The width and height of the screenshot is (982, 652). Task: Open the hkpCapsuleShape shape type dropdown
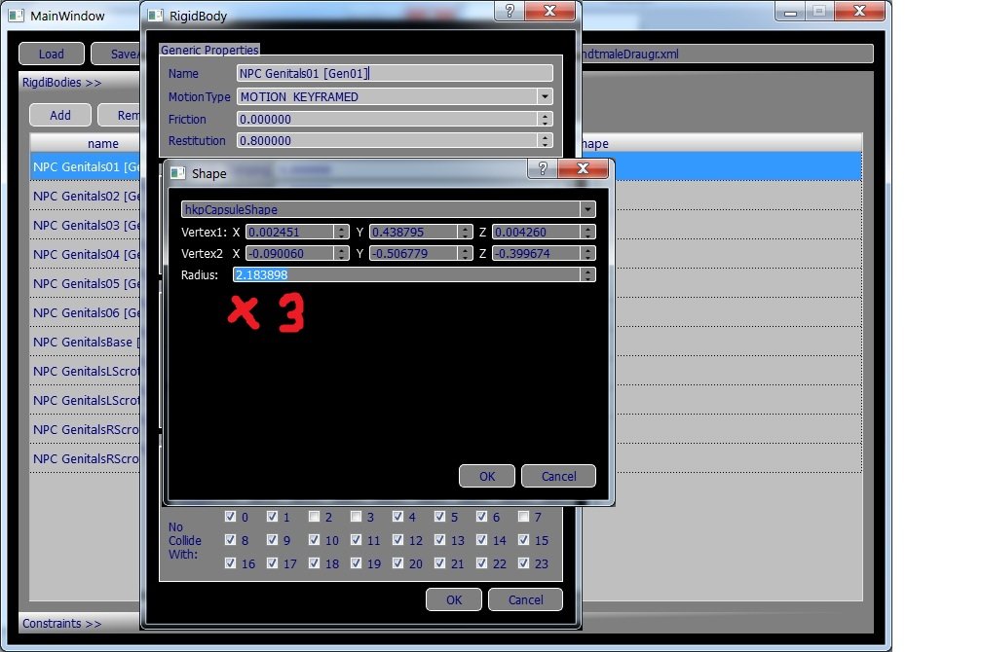pyautogui.click(x=587, y=209)
